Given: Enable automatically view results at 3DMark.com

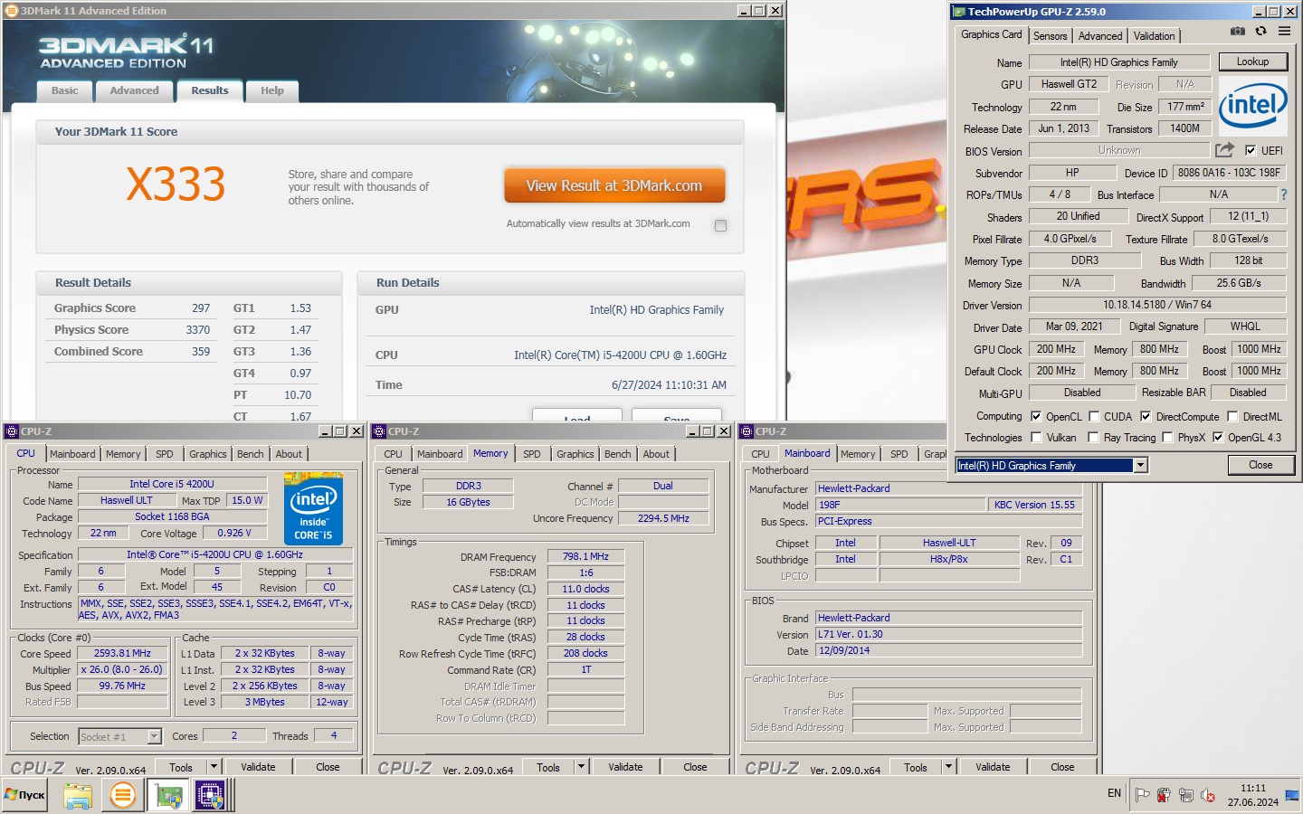Looking at the screenshot, I should pyautogui.click(x=720, y=225).
